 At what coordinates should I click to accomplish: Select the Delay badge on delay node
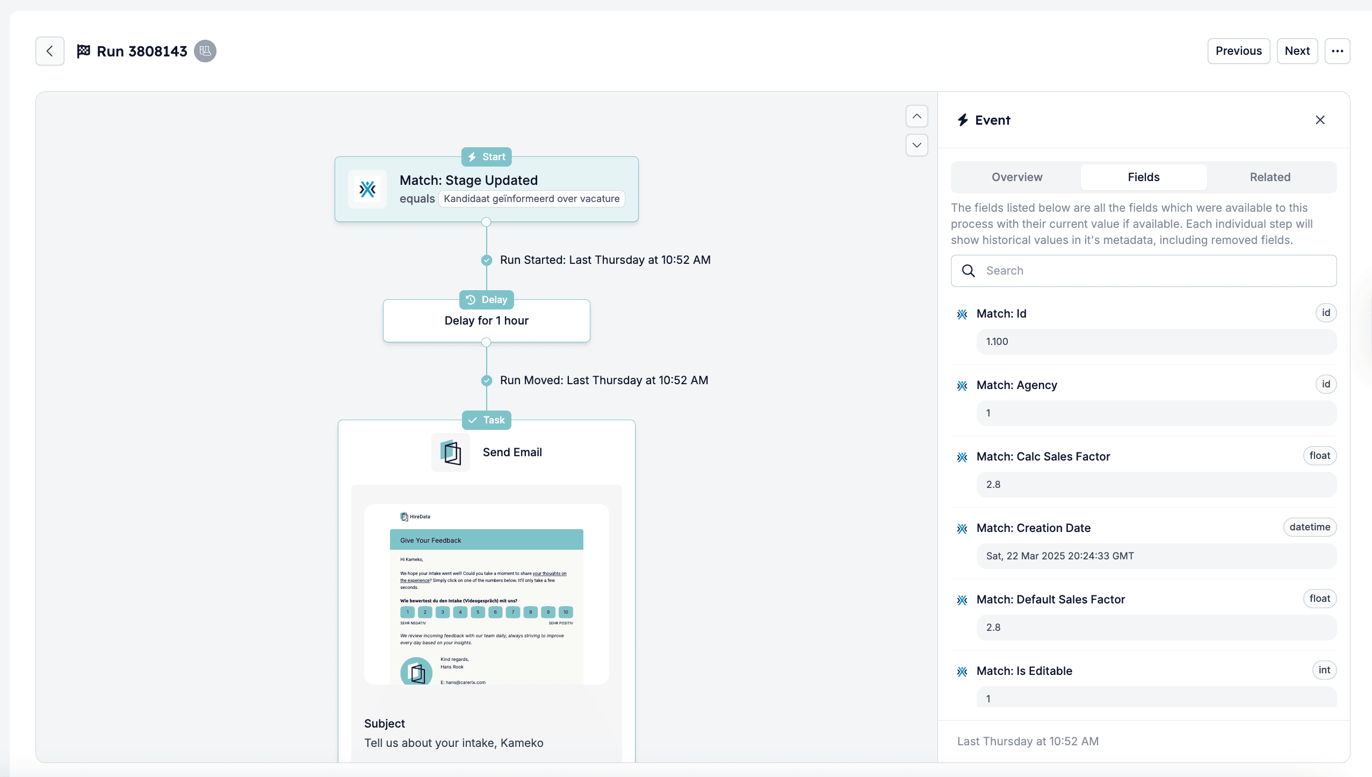[x=487, y=300]
